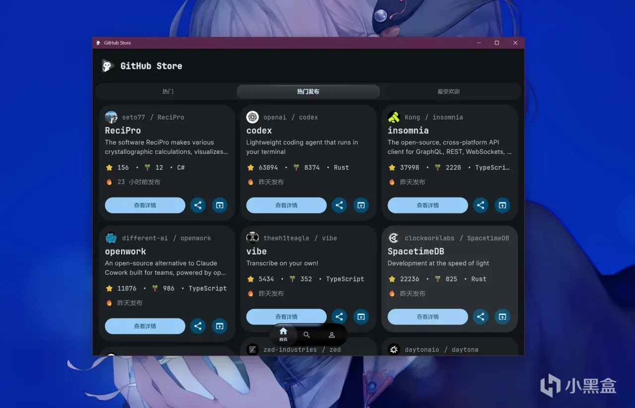Click the "GitHub Store" header title
Viewport: 635px width, 408px height.
pos(151,66)
